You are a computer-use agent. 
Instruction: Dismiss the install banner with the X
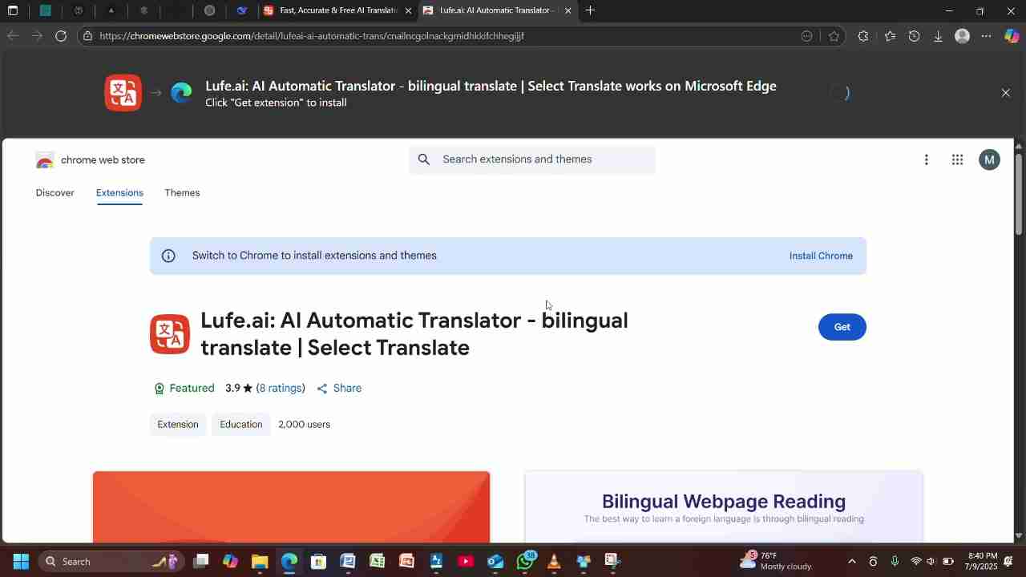coord(1005,92)
